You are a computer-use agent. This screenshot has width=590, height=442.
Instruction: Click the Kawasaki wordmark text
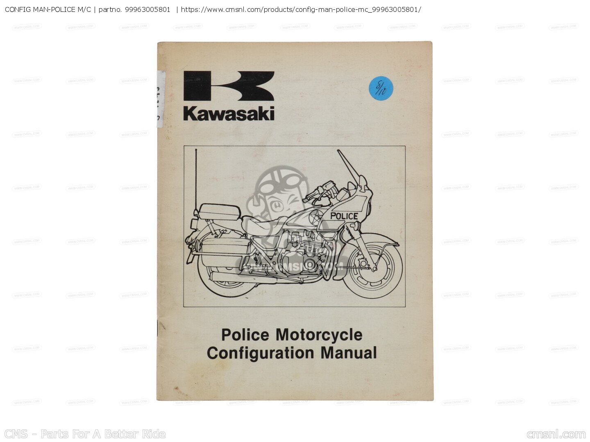[229, 113]
